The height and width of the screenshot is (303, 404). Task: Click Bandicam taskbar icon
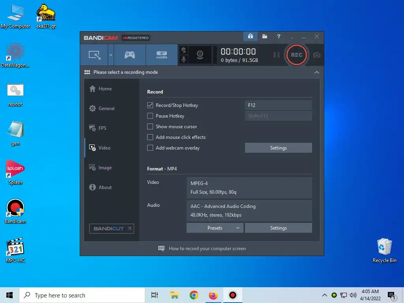point(233,295)
